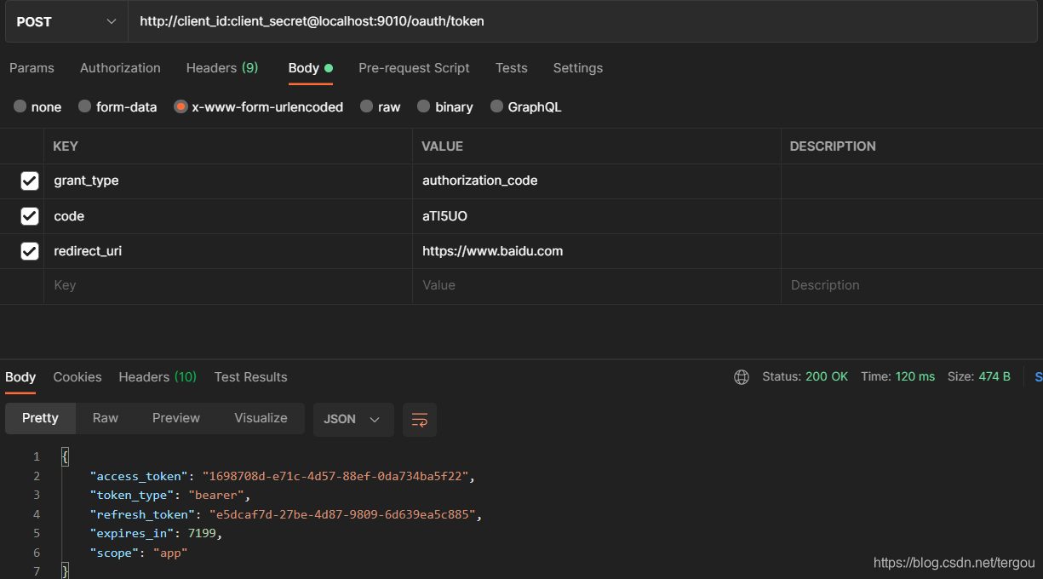This screenshot has width=1043, height=579.
Task: Click the scope "app" value
Action: (170, 553)
